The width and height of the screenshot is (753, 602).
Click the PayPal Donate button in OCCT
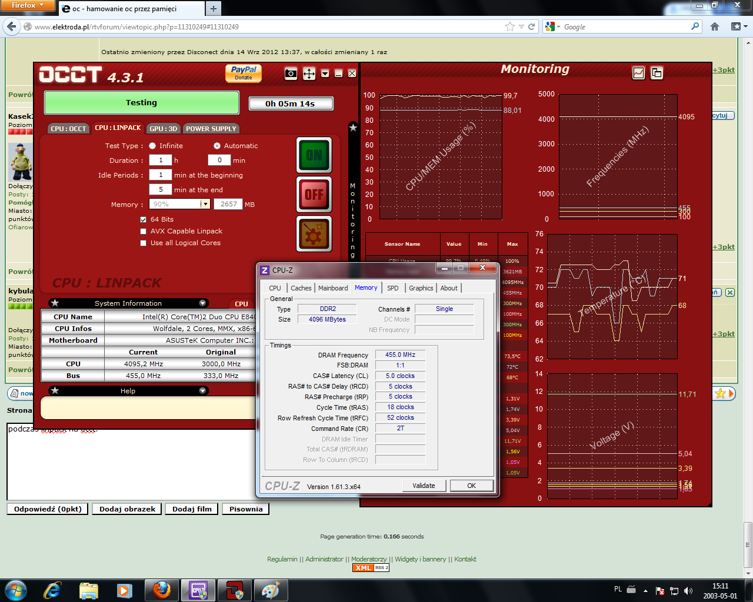pos(244,73)
